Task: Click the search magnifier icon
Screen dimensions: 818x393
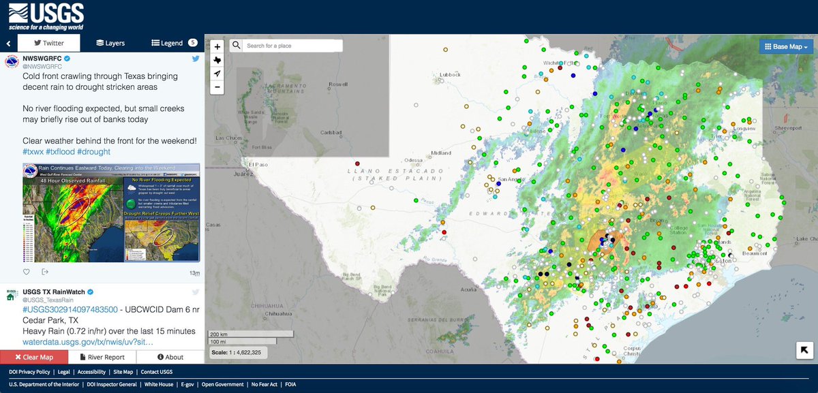Action: tap(236, 46)
